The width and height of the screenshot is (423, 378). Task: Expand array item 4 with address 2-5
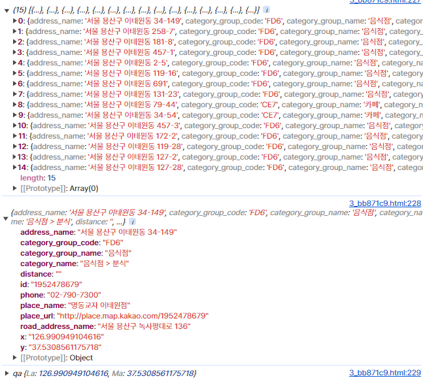point(15,63)
